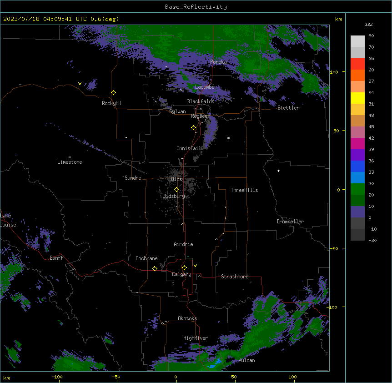The height and width of the screenshot is (383, 392).
Task: Click the Sylvan label
Action: tap(177, 111)
